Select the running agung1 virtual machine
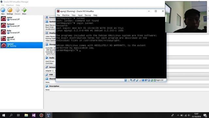 (22, 45)
